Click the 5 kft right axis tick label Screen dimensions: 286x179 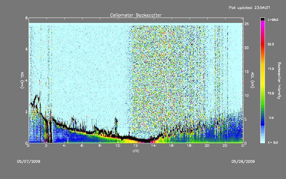pyautogui.click(x=246, y=119)
